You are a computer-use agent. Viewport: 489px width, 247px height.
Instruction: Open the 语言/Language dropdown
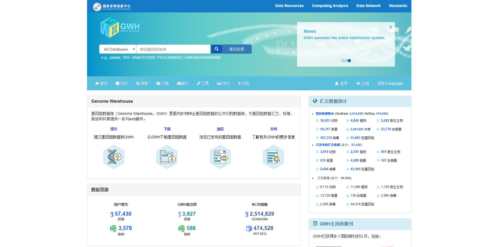[x=390, y=83]
